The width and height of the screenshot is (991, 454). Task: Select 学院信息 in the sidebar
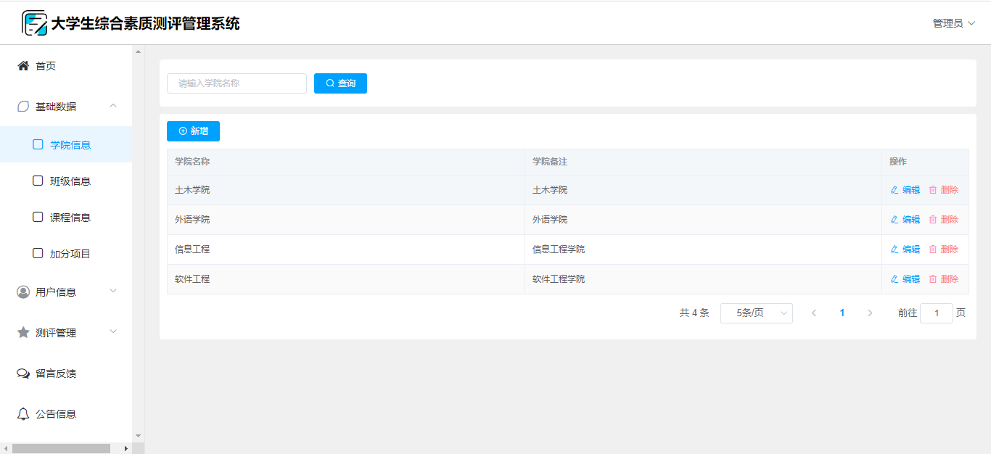tap(66, 144)
